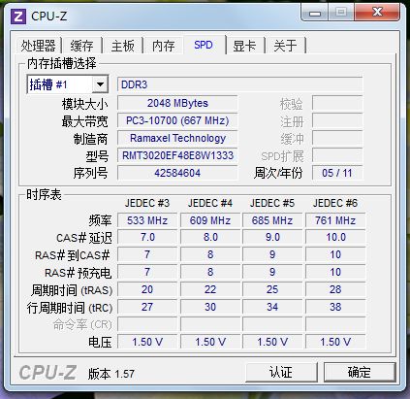Screen dimensions: 410x399
Task: Minimize the CPU-Z window
Action: (315, 14)
